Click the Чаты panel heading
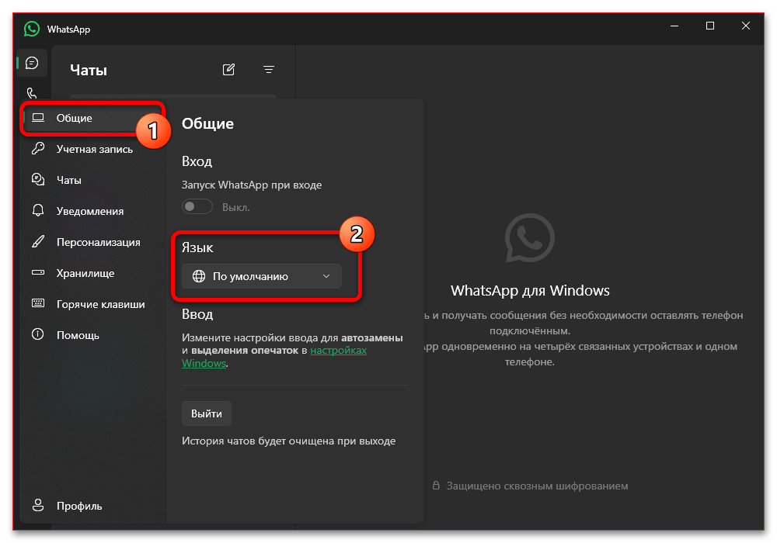 [x=89, y=70]
